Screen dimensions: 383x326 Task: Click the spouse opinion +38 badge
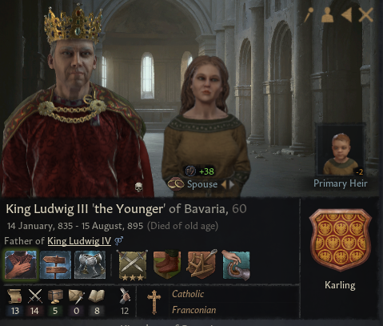201,171
